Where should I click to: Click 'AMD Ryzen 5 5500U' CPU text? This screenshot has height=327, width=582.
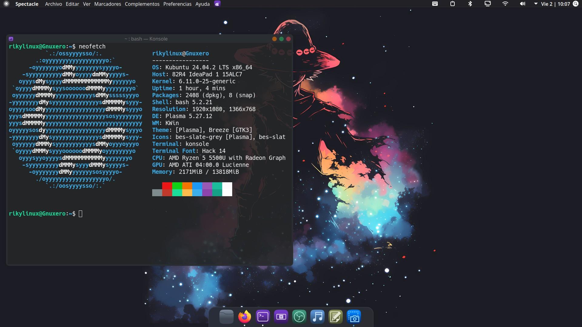pos(197,158)
